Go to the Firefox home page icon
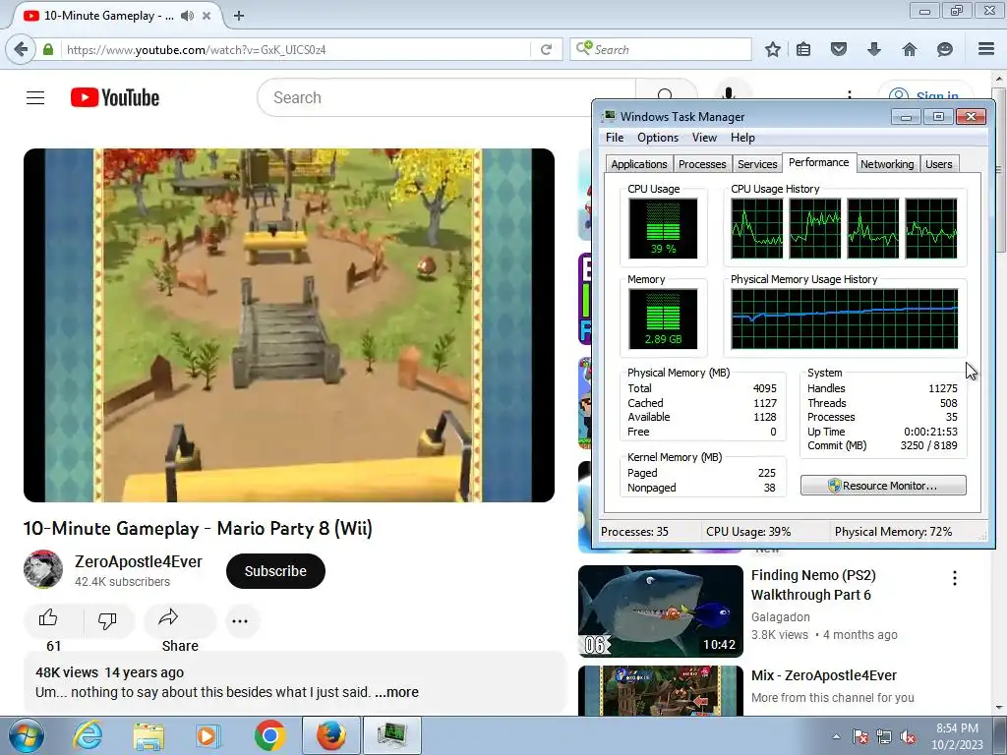 910,49
